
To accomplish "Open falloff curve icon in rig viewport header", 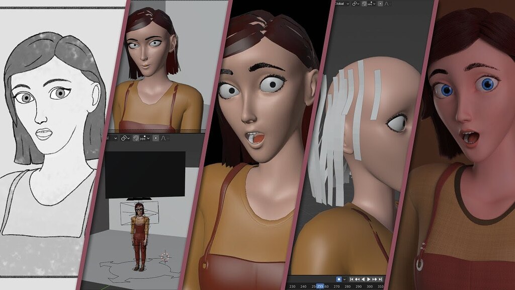I will click(x=163, y=138).
